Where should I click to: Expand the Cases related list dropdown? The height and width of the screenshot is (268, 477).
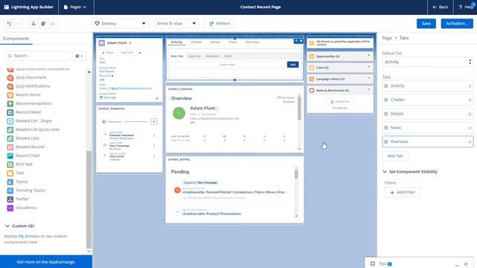click(369, 67)
